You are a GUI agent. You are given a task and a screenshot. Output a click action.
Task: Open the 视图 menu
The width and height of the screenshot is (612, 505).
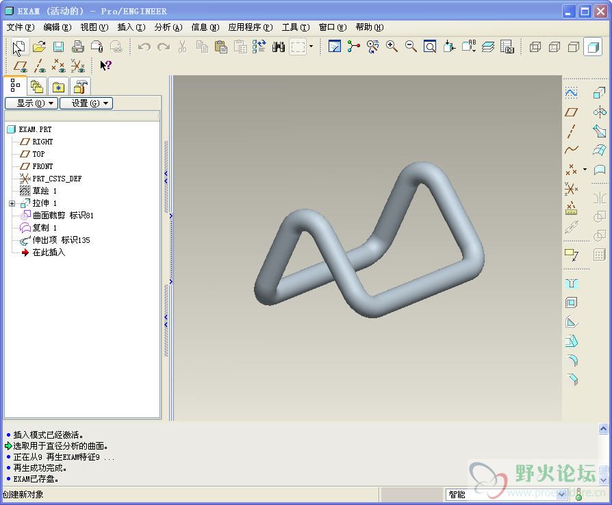94,27
